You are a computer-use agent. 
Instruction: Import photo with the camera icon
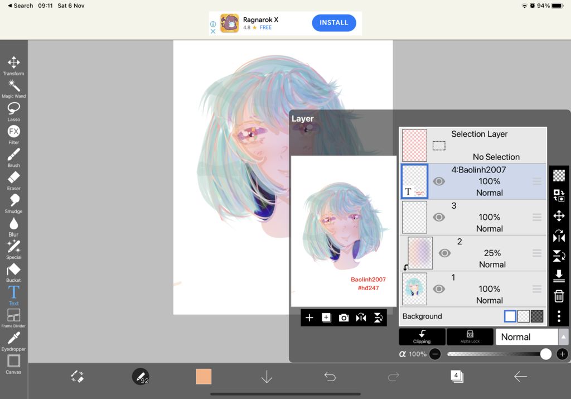[x=343, y=318]
